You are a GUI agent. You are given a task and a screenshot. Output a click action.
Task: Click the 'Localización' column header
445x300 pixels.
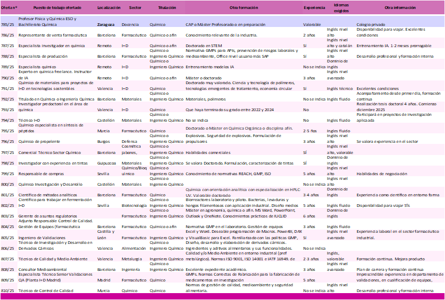108,9
